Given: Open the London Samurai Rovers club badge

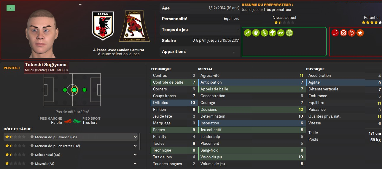Looking at the screenshot, I should [134, 26].
